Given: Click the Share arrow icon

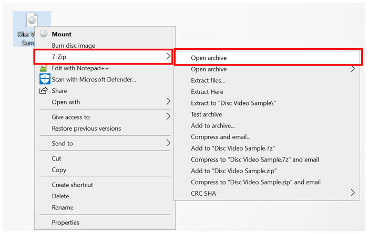Looking at the screenshot, I should (x=44, y=91).
